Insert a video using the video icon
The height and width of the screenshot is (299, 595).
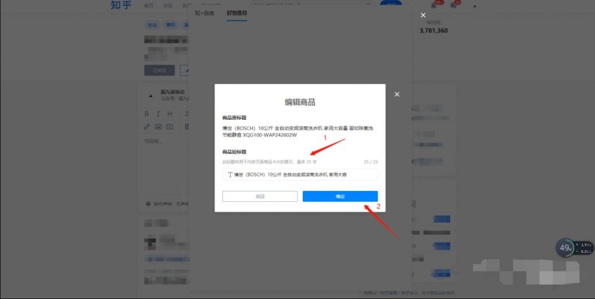[170, 127]
